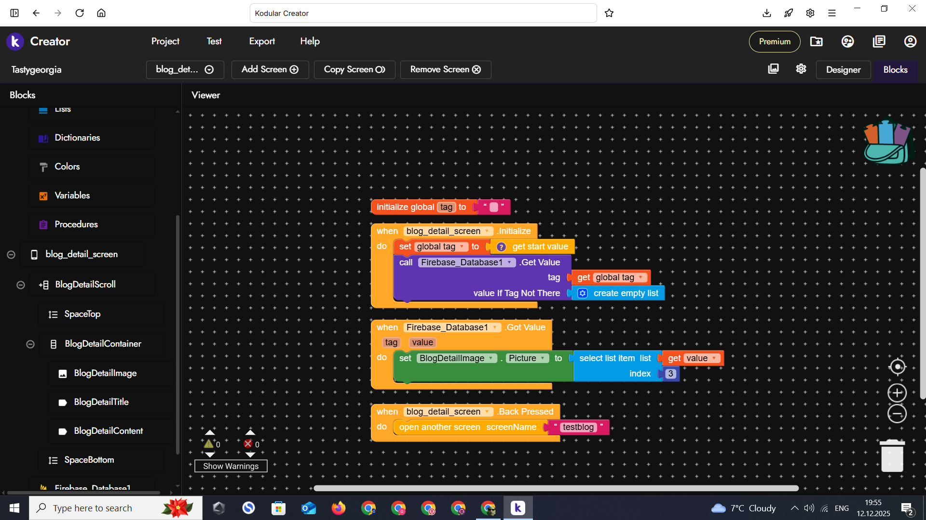The width and height of the screenshot is (926, 520).
Task: Collapse the BlogDetailScroll tree node
Action: (x=21, y=285)
